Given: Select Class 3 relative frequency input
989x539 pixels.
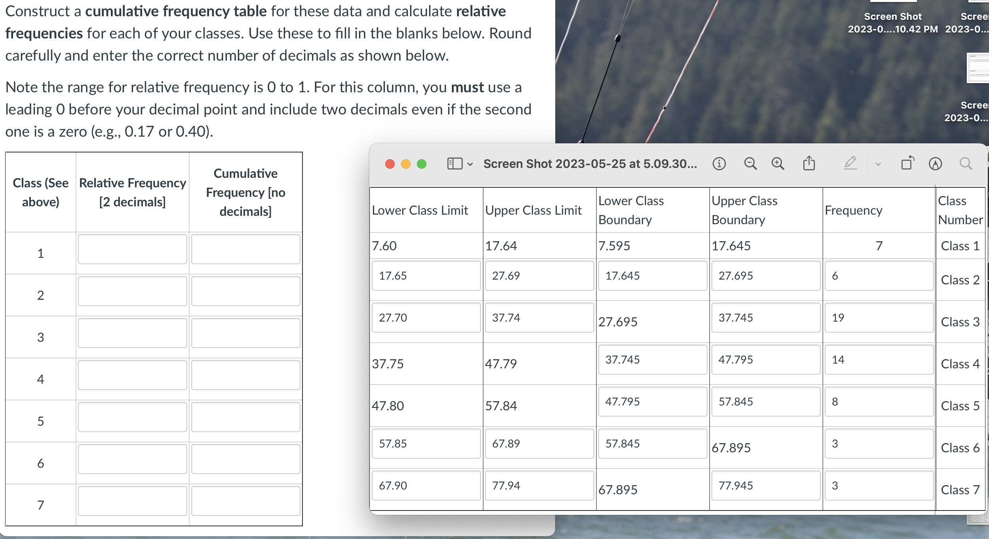Looking at the screenshot, I should tap(133, 333).
